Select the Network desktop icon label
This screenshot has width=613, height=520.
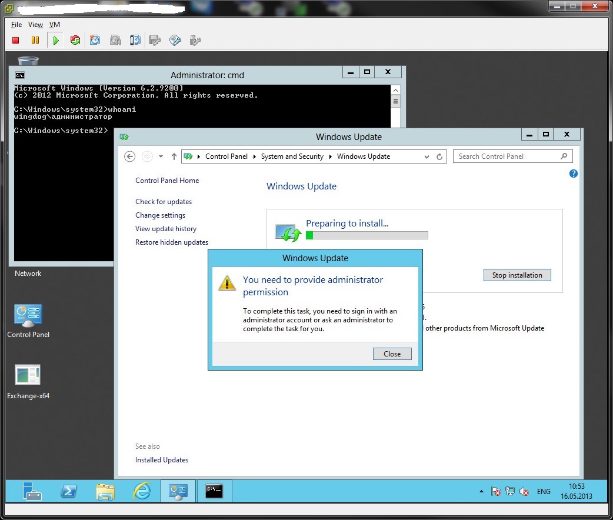pos(28,274)
